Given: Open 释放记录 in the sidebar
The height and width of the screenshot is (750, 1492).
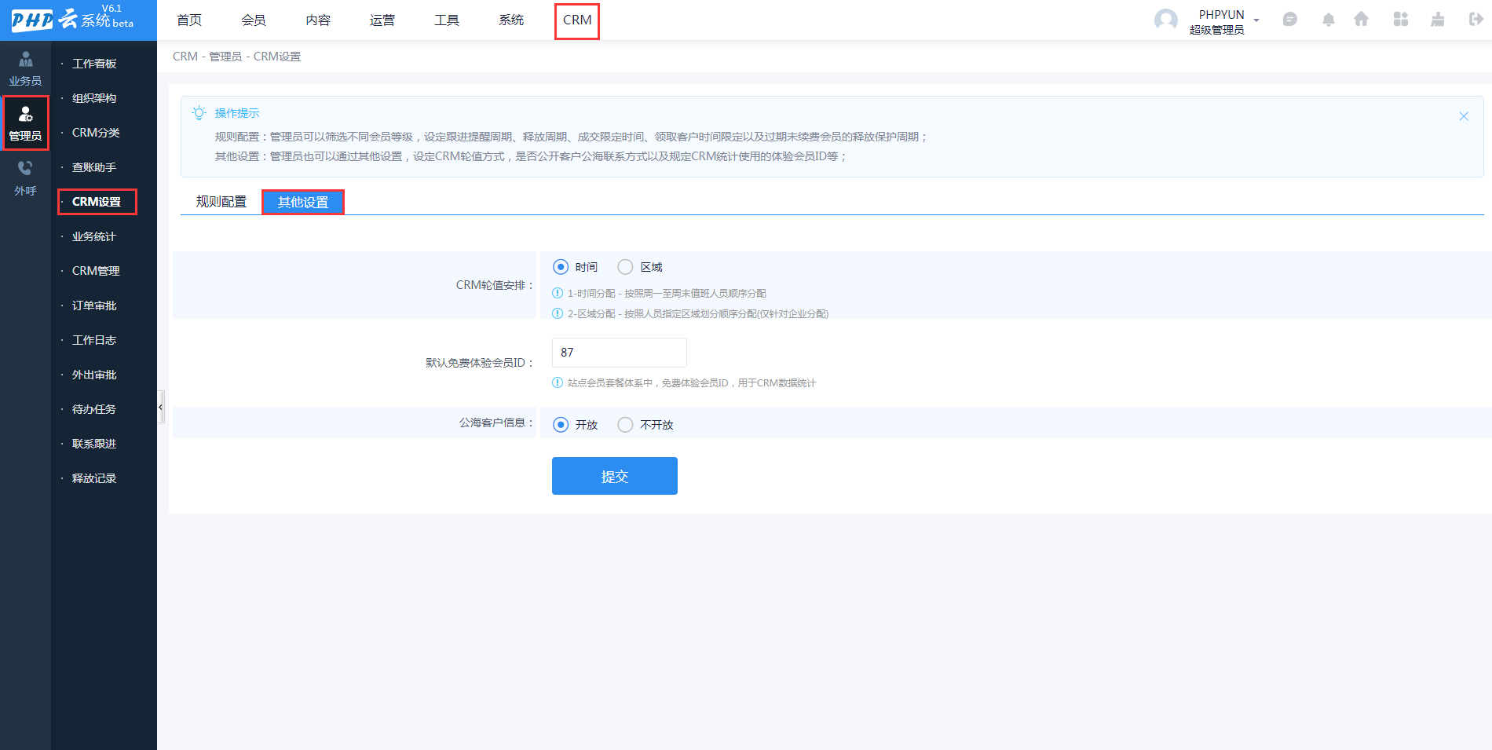Looking at the screenshot, I should (x=94, y=478).
